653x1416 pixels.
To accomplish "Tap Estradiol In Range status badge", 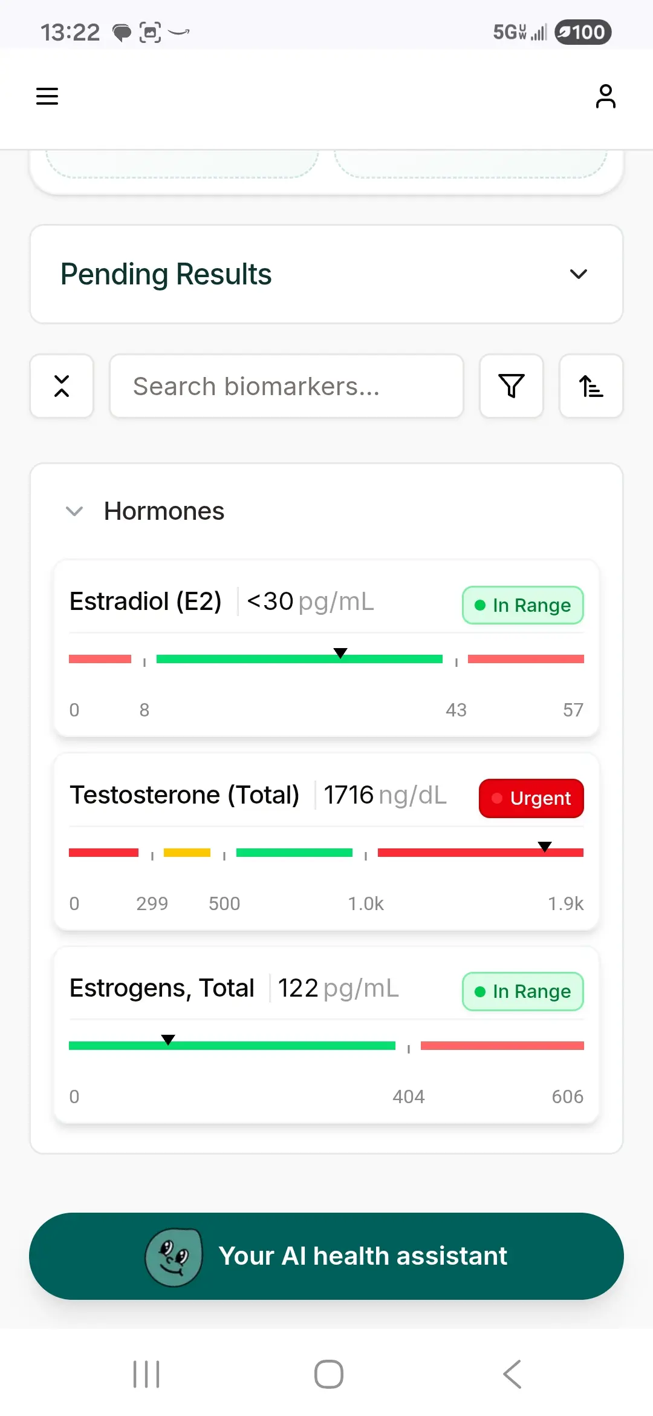I will (x=522, y=605).
